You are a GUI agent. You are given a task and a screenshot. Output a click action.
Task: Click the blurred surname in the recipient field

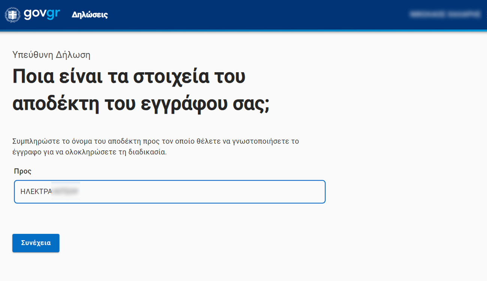66,191
